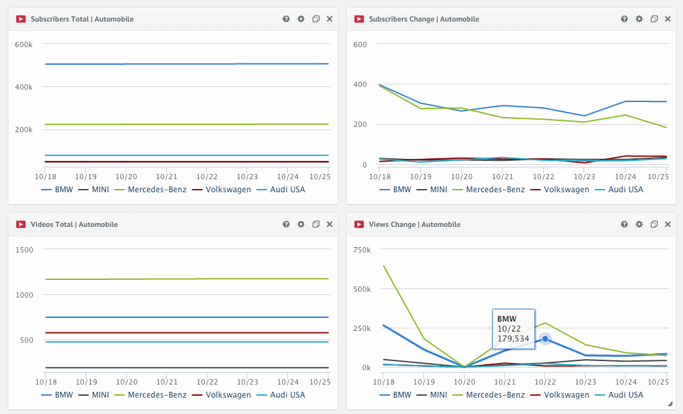Toggle Mercedes-Benz in Subscribers Total legend
This screenshot has height=414, width=683.
coord(150,190)
